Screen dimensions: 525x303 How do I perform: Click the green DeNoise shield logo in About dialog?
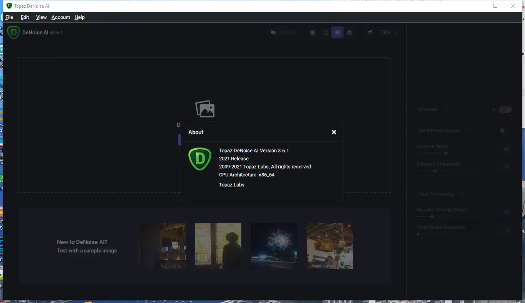coord(200,159)
